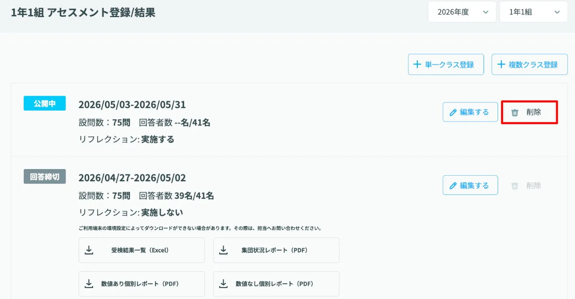This screenshot has height=299, width=575.
Task: Click the download notice starting ご利用端末の環境設定
Action: coord(200,228)
